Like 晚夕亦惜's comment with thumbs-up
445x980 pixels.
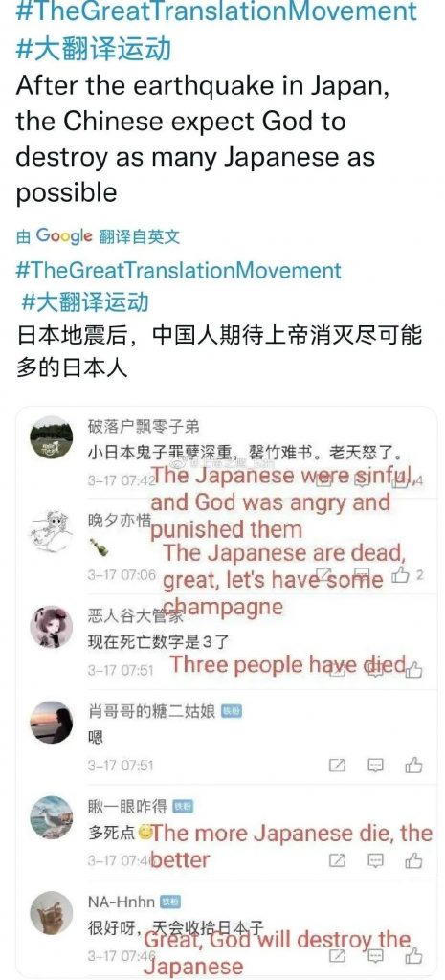pos(401,574)
